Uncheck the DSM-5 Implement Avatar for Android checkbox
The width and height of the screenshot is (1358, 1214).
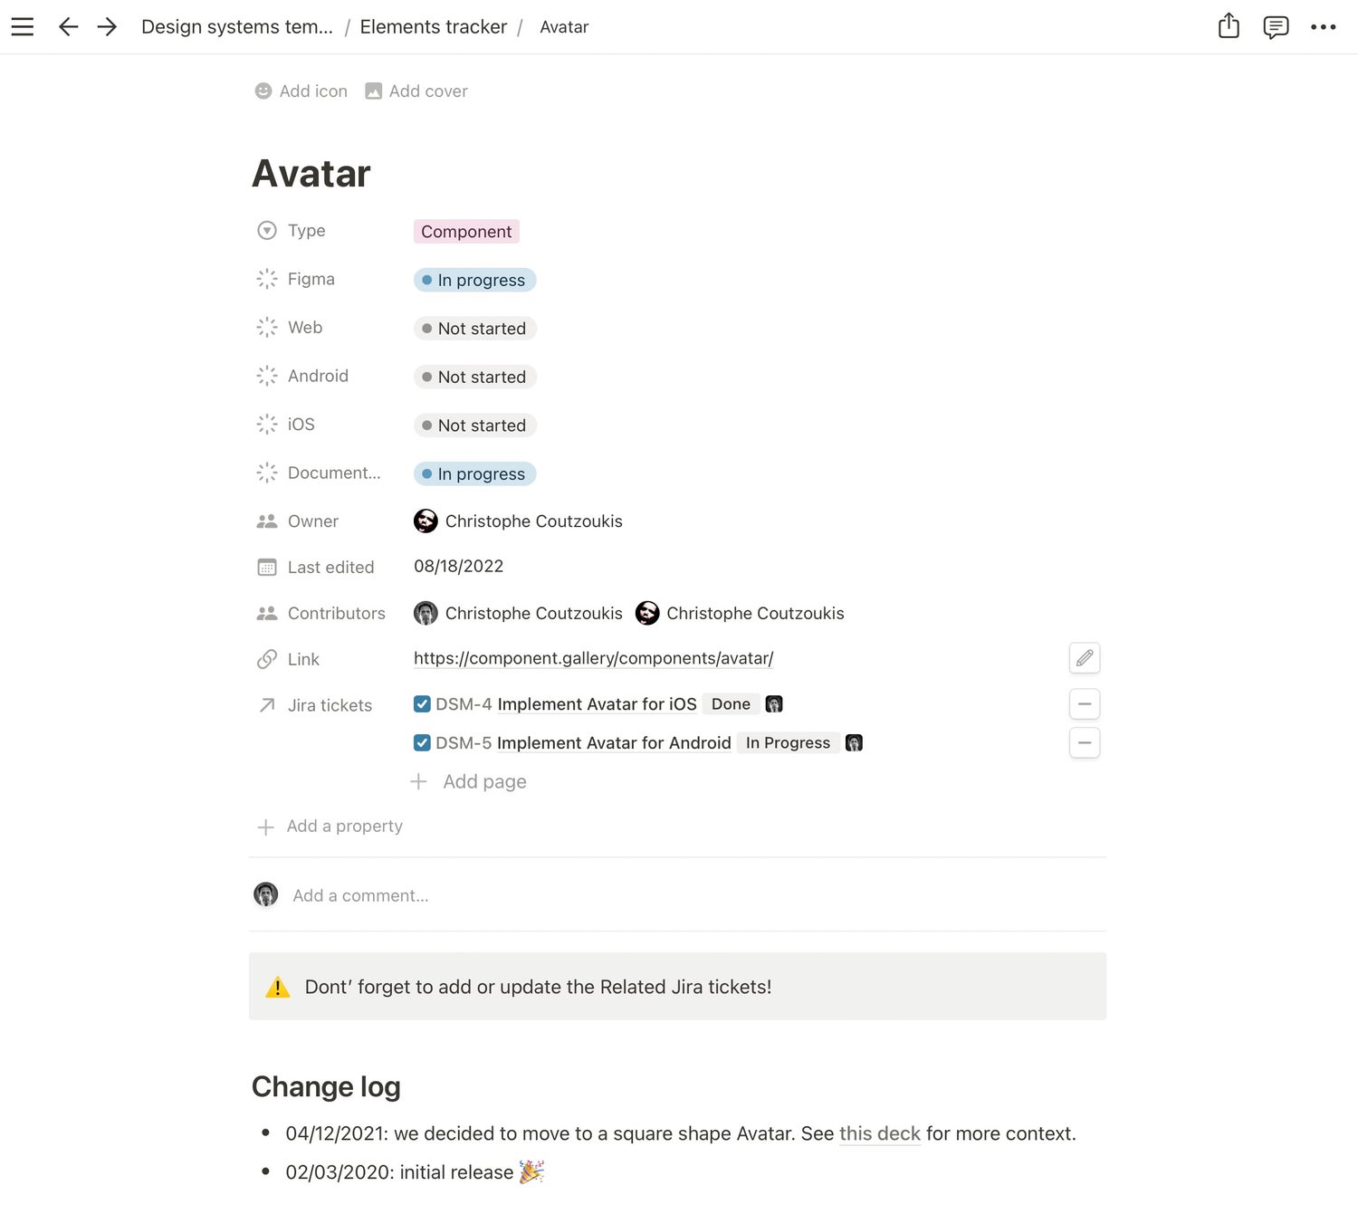coord(421,742)
